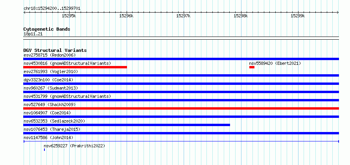Click the short red nsv5589420 bar
This screenshot has width=350, height=165.
coord(252,67)
